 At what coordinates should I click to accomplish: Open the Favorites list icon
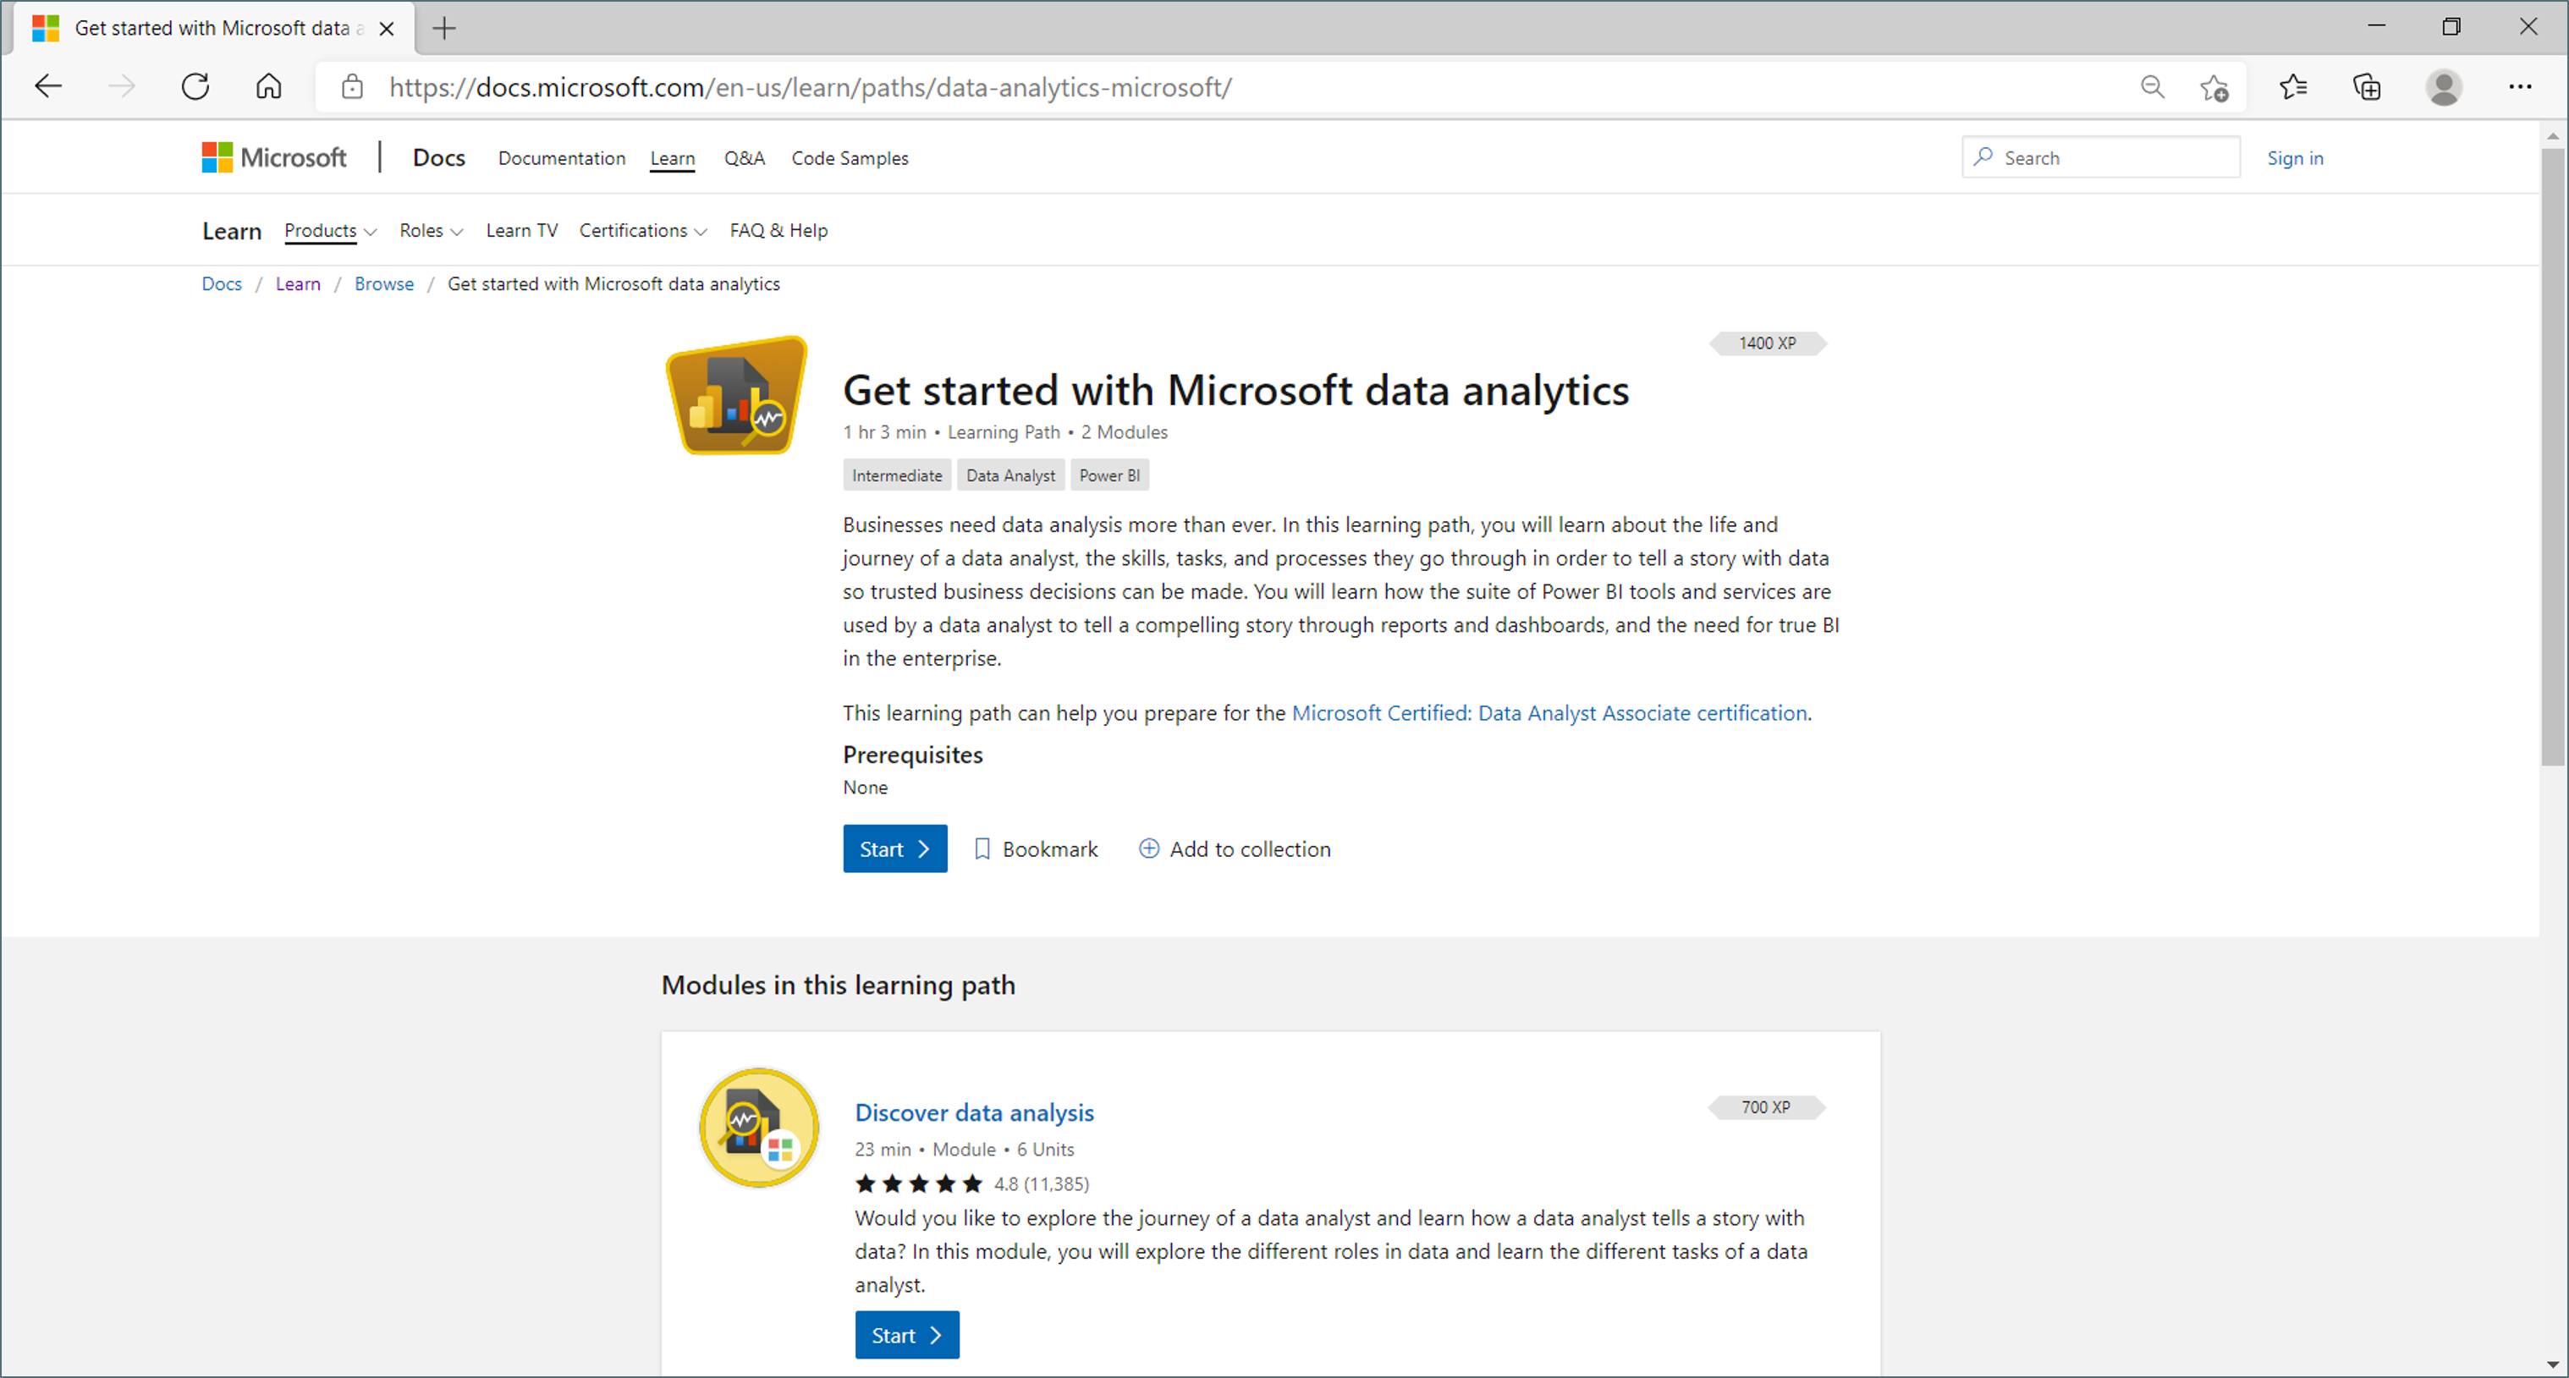(2293, 87)
